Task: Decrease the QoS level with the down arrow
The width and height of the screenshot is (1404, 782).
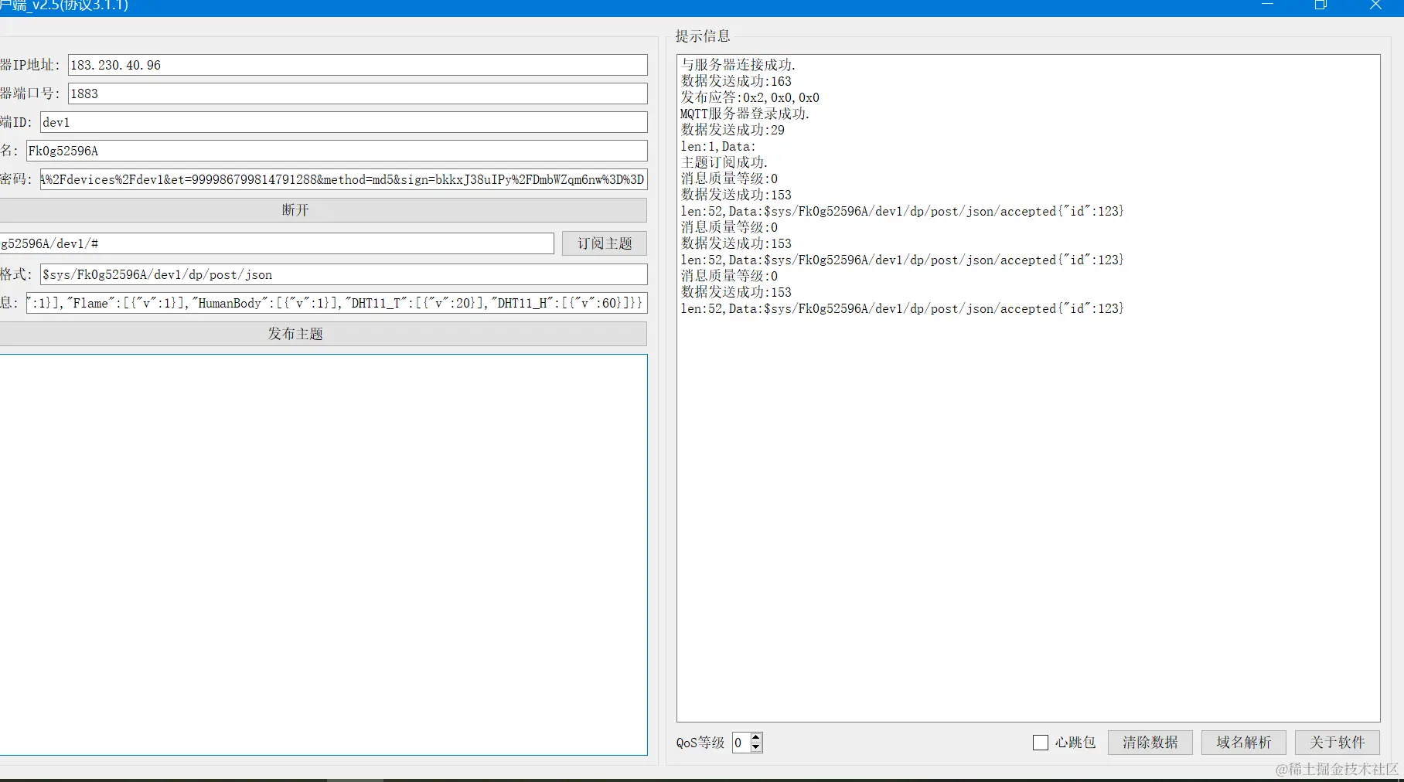Action: click(756, 747)
